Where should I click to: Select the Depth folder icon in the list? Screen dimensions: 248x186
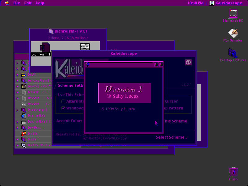click(24, 75)
